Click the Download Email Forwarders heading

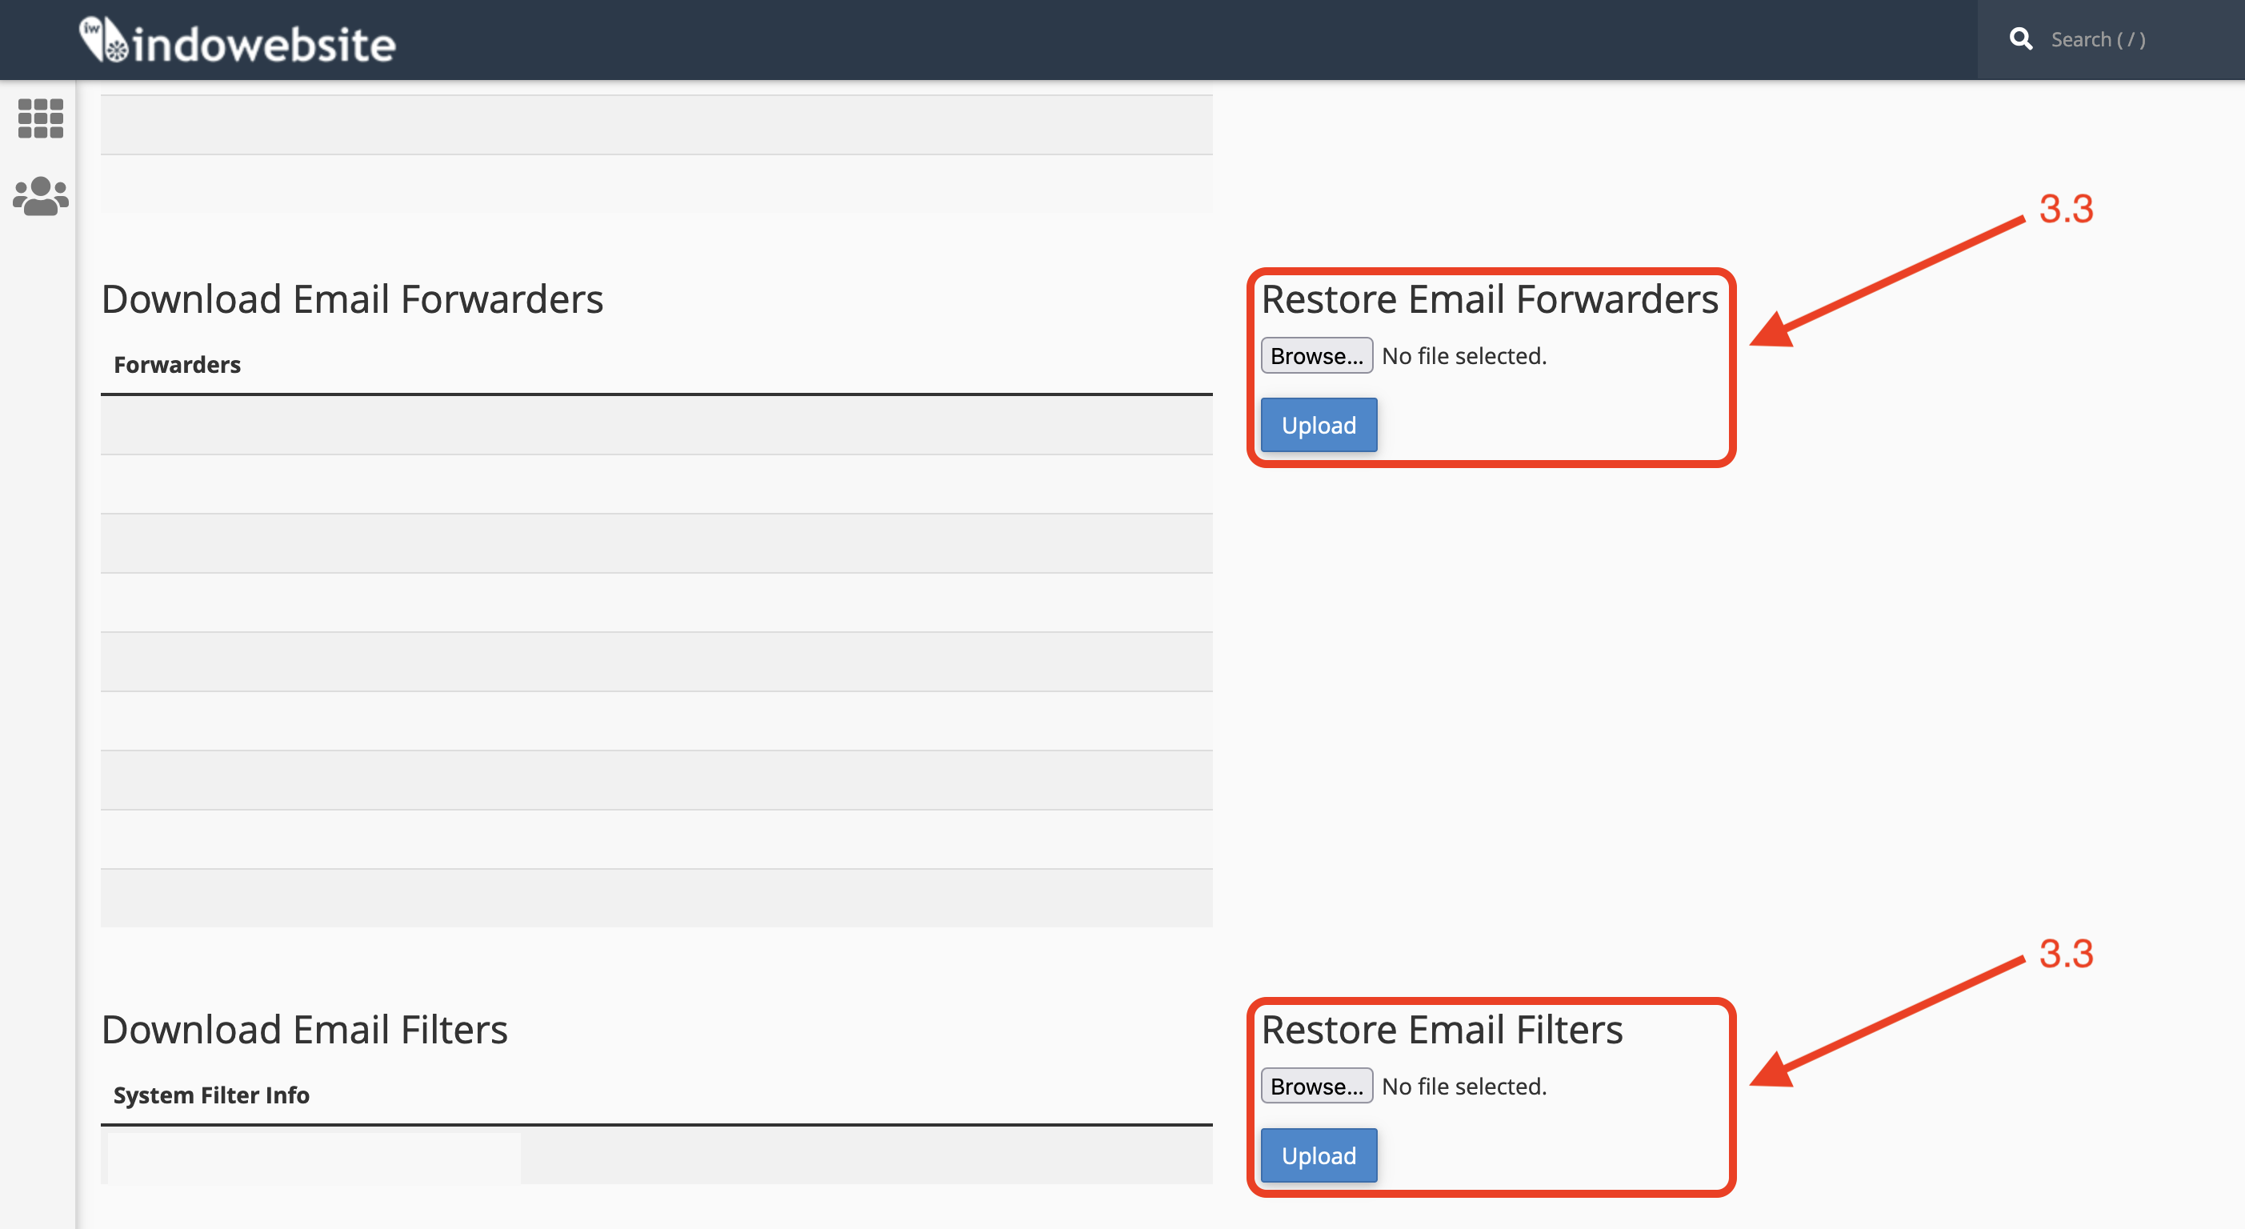(352, 299)
